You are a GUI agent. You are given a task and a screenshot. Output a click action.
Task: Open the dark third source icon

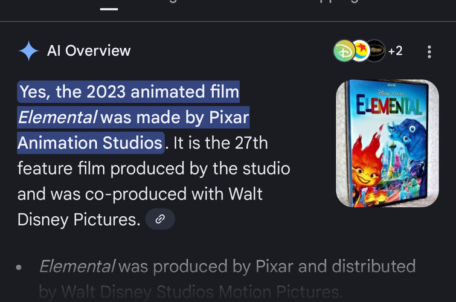tap(375, 51)
